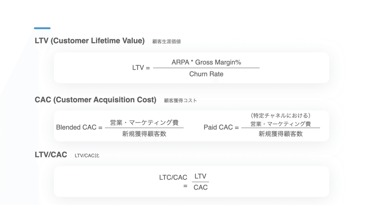This screenshot has width=366, height=205.
Task: Click '新規獲得顧客数' under Paid CAC
Action: click(x=281, y=134)
